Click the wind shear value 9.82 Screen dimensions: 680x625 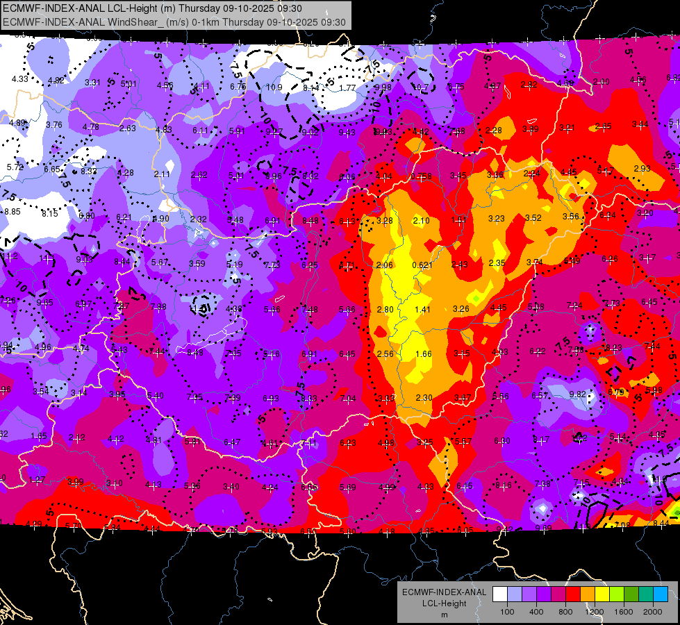point(577,394)
